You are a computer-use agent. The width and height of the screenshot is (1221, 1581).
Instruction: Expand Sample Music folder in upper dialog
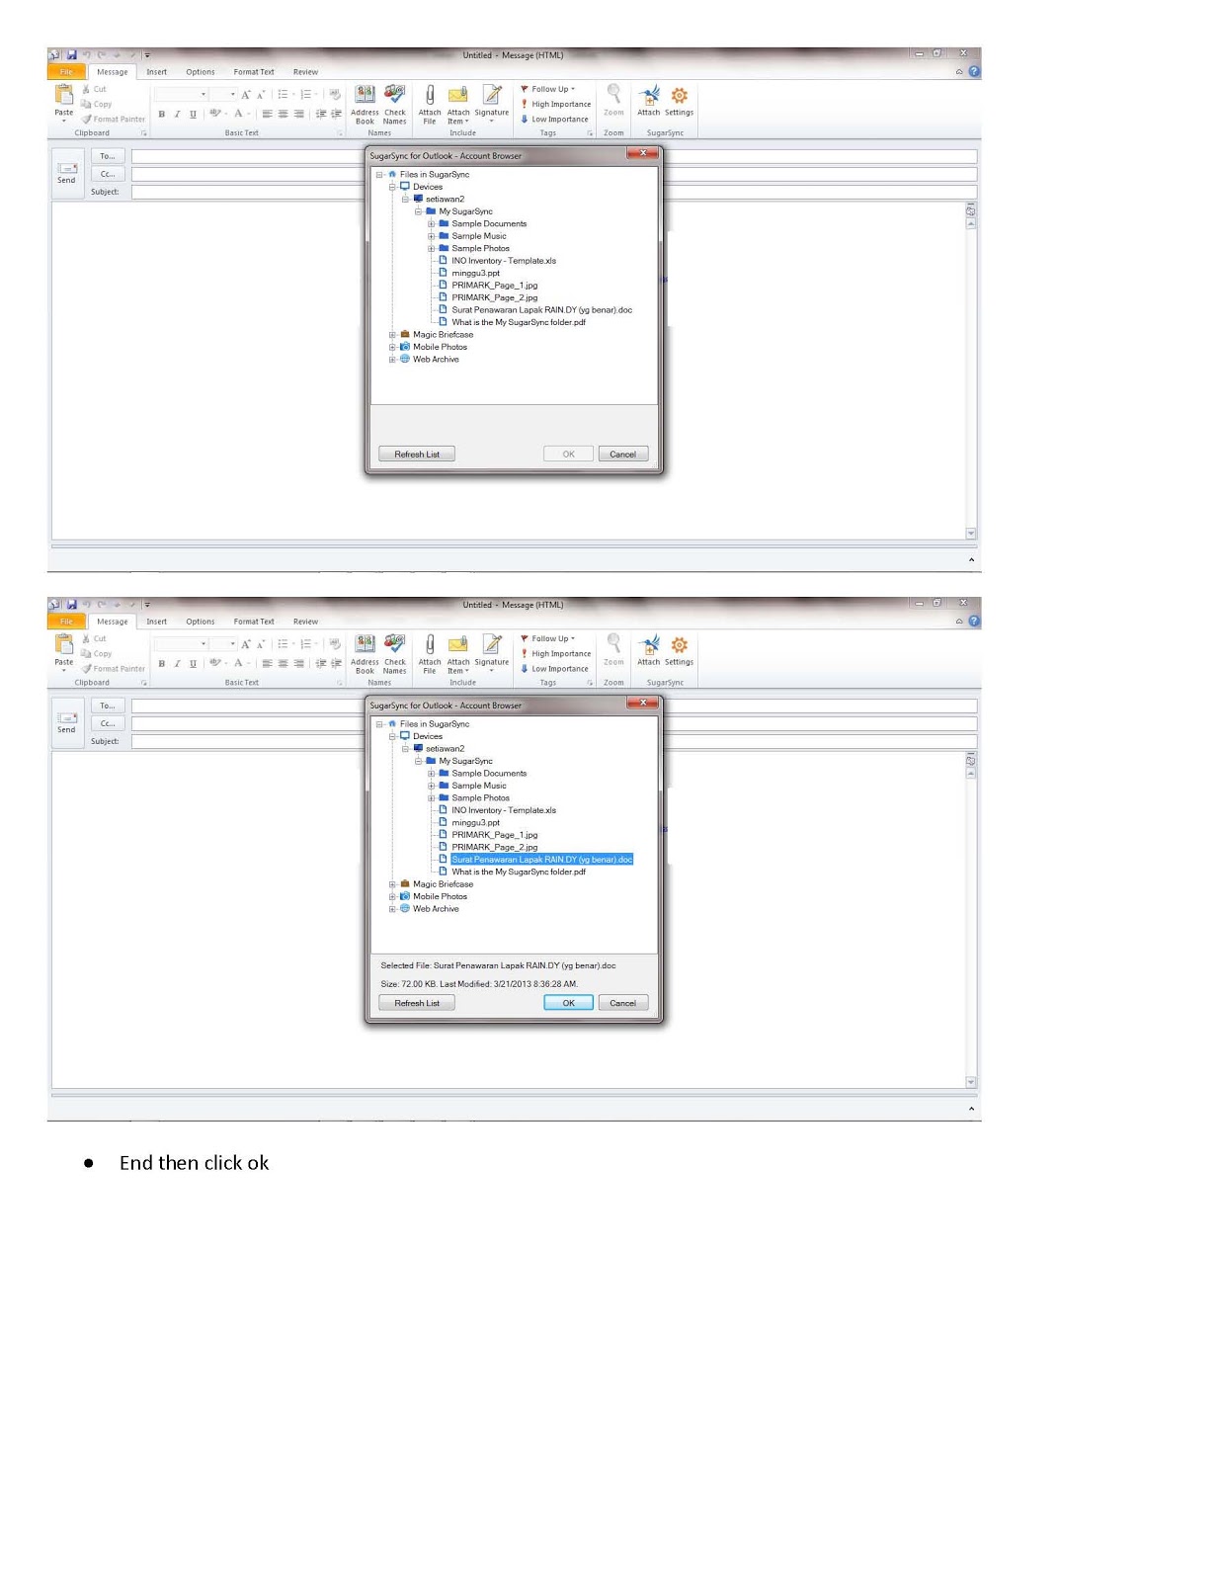coord(432,236)
